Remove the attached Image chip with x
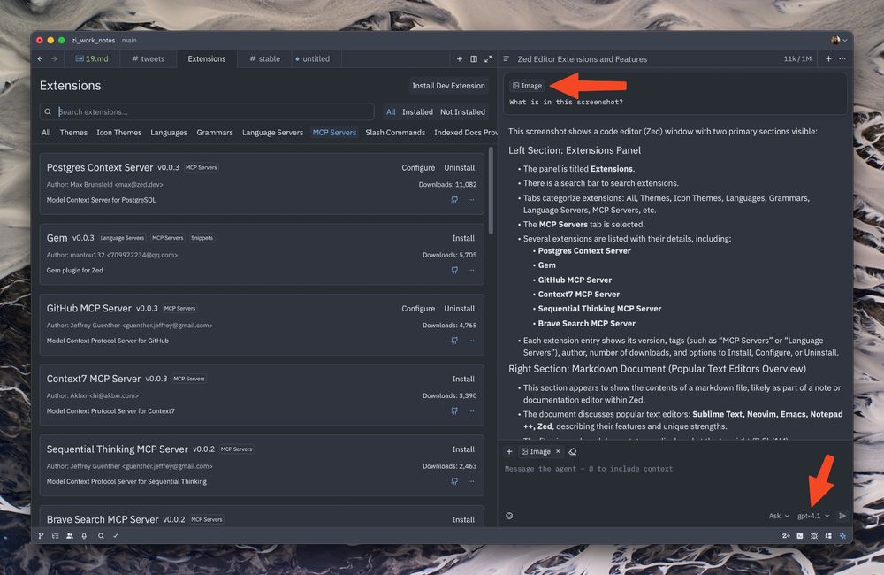Viewport: 884px width, 575px height. click(x=558, y=451)
